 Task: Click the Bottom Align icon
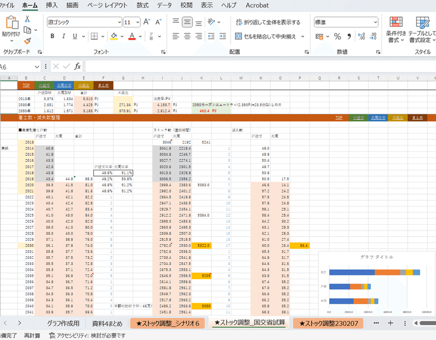pos(198,22)
